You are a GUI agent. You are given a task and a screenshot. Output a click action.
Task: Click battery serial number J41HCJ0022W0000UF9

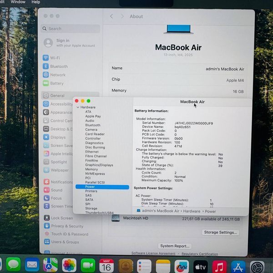(x=194, y=123)
